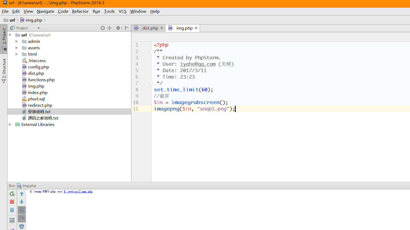Open the VCS menu
The width and height of the screenshot is (410, 230).
click(123, 11)
